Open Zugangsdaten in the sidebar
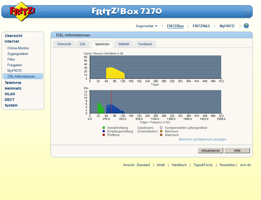This screenshot has height=200, width=261. (x=18, y=54)
